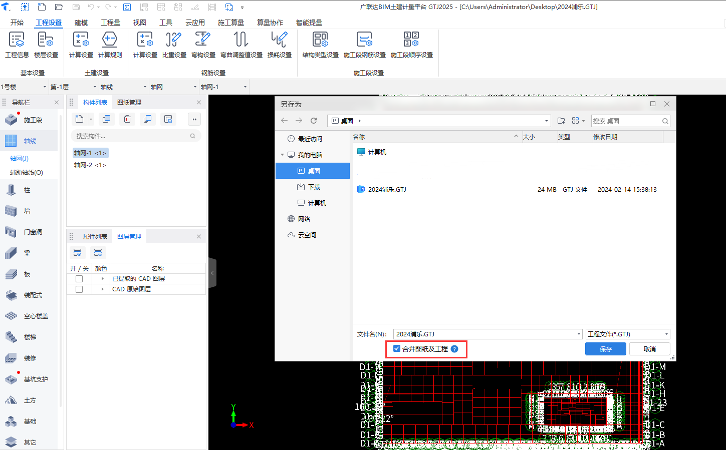Select 网络 in dialog sidebar

click(x=313, y=219)
